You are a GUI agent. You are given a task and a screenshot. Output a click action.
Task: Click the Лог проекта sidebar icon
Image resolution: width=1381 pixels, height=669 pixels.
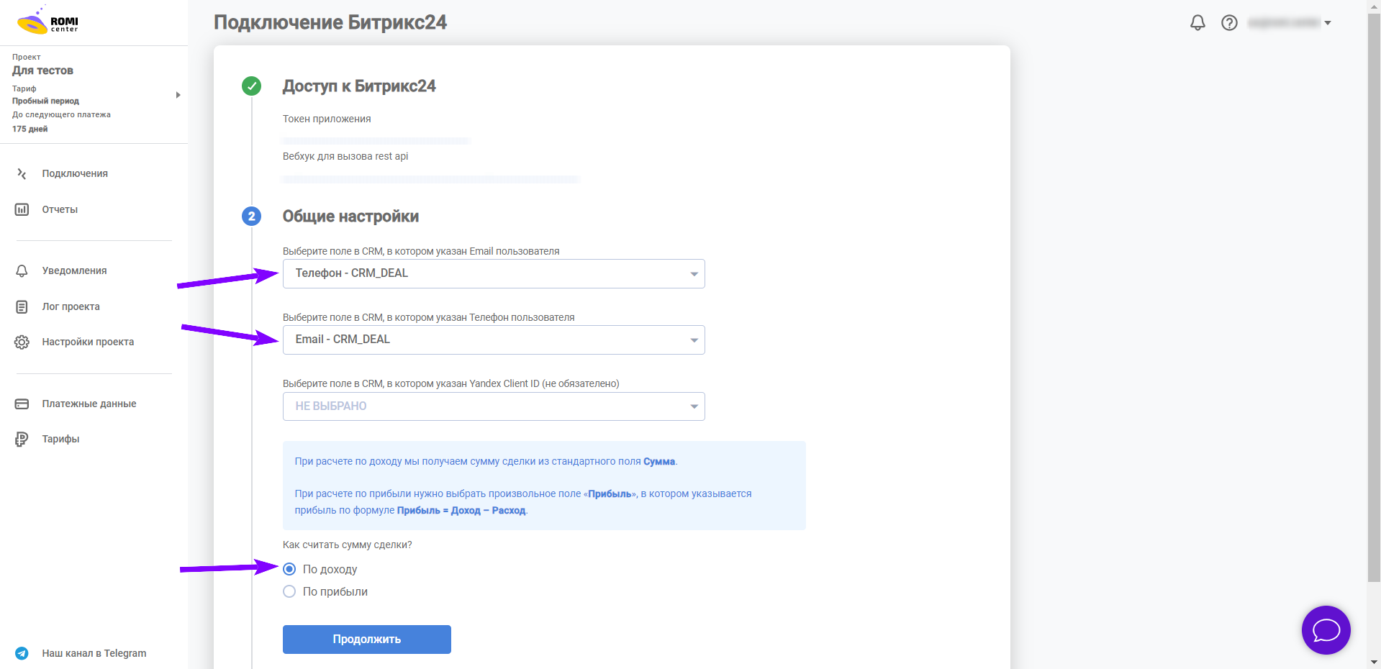[22, 306]
